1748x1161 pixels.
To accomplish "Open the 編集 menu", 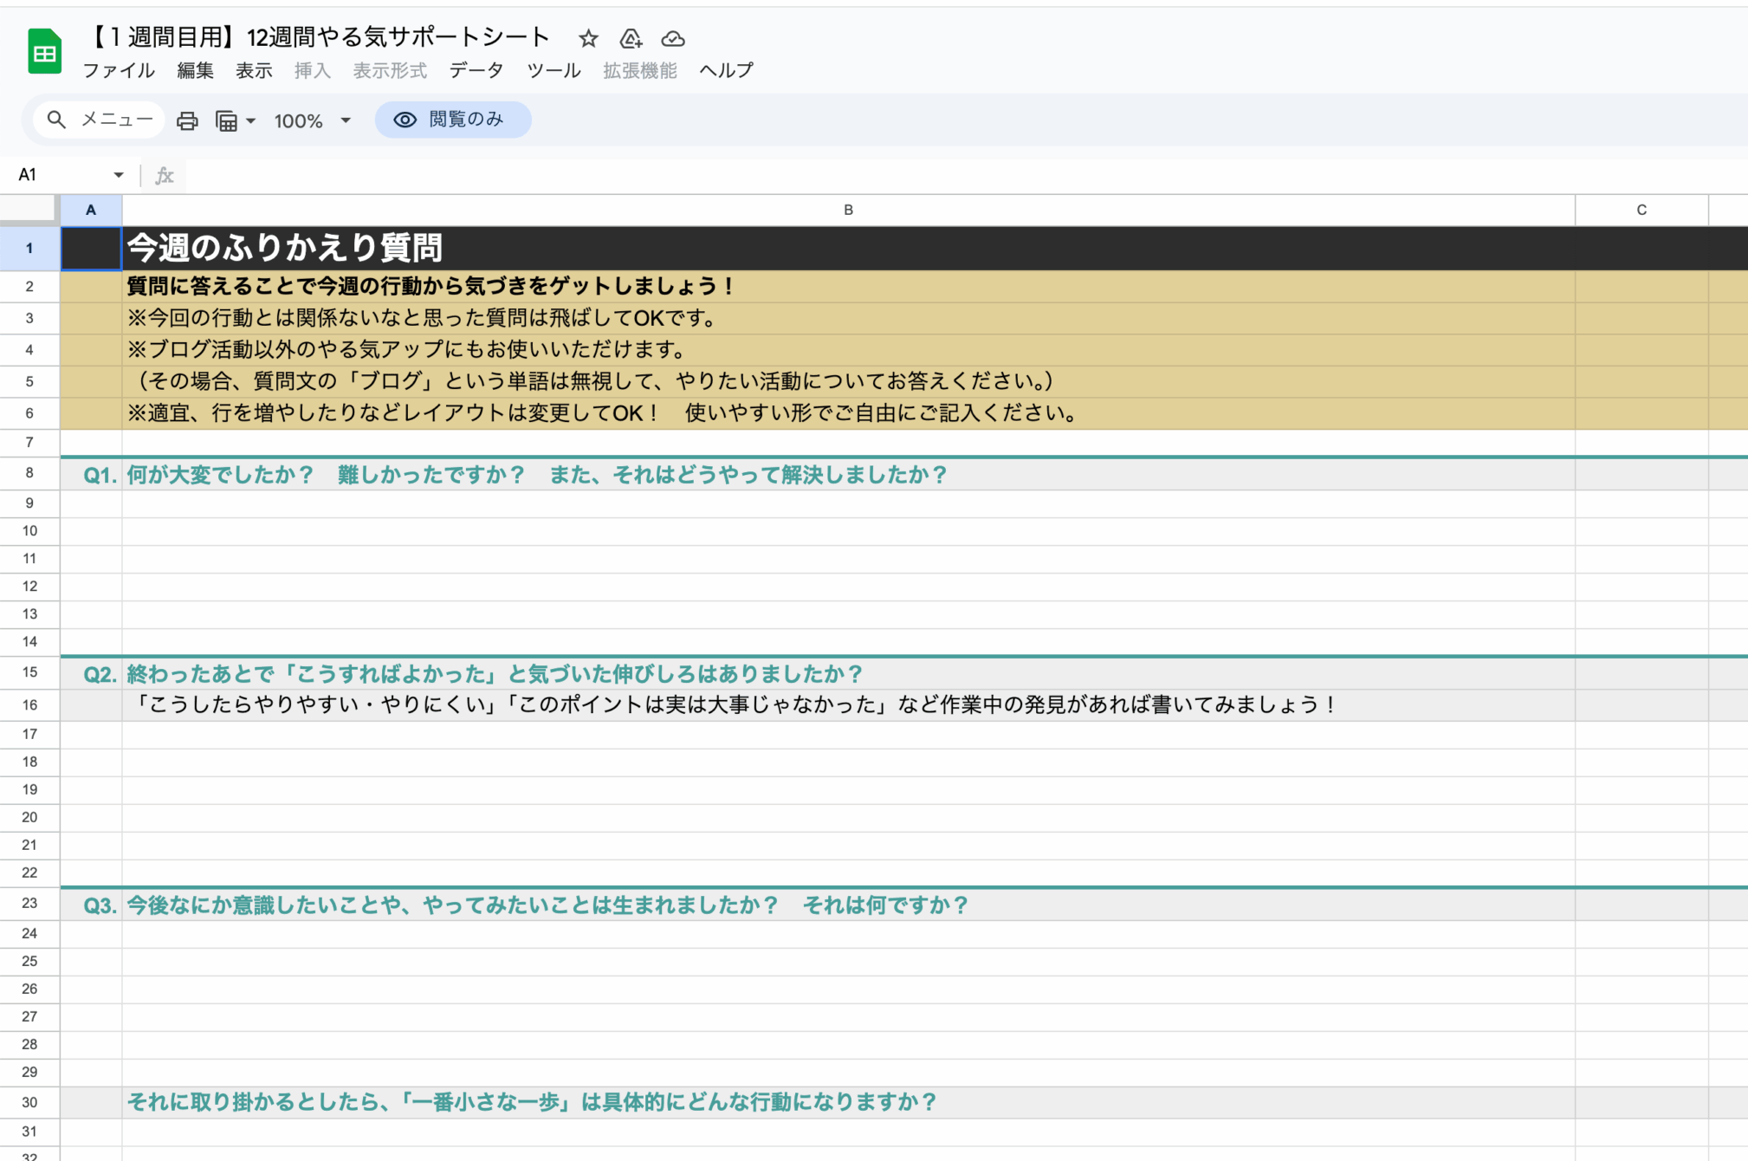I will [195, 70].
